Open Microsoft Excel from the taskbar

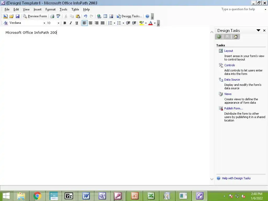click(x=151, y=196)
